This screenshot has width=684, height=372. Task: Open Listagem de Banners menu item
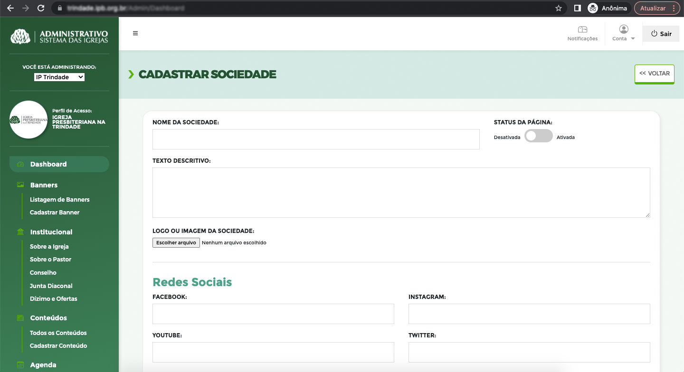pyautogui.click(x=59, y=200)
